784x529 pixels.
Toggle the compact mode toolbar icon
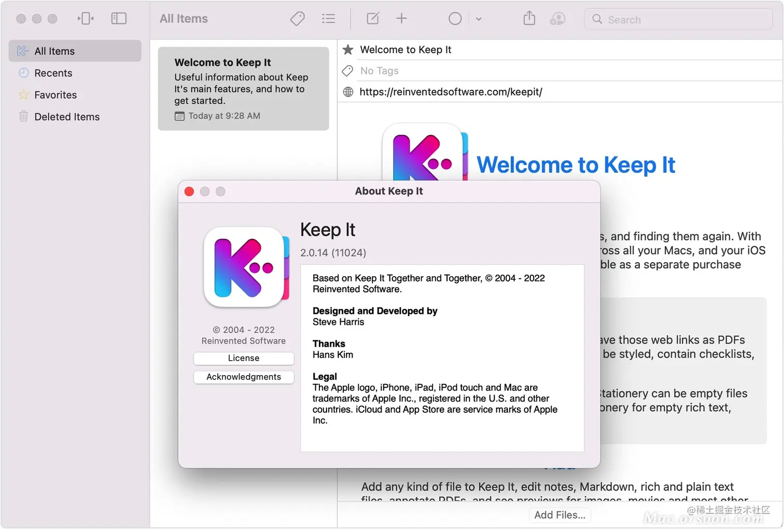click(x=86, y=19)
